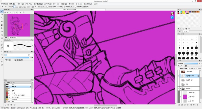Adjust the brush size slider
This screenshot has height=109, width=202.
tap(16, 55)
